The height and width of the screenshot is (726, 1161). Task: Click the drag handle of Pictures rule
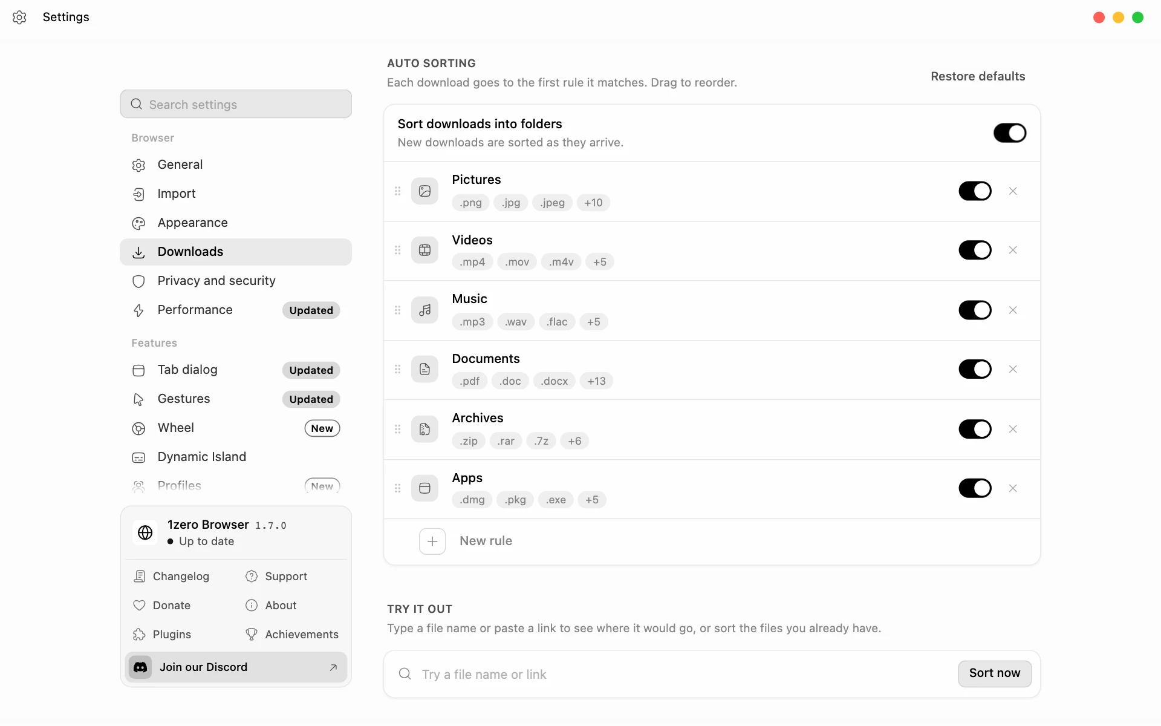tap(397, 191)
